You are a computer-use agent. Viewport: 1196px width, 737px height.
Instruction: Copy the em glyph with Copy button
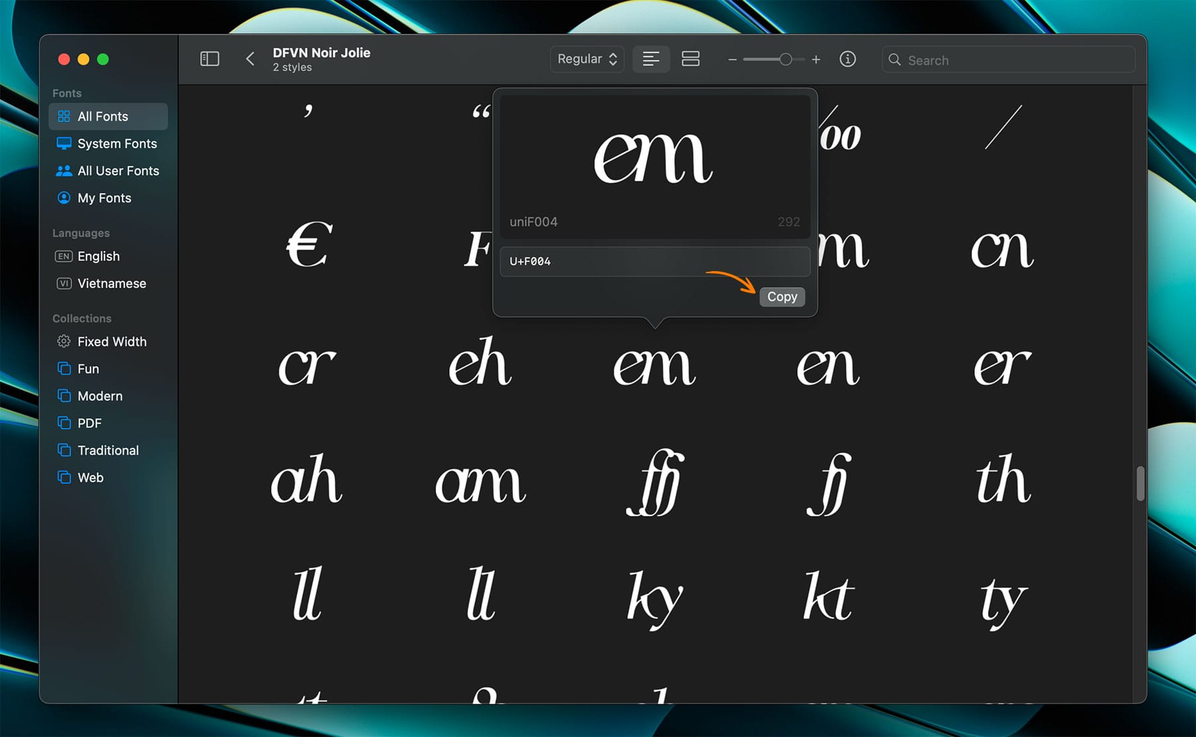(x=782, y=296)
